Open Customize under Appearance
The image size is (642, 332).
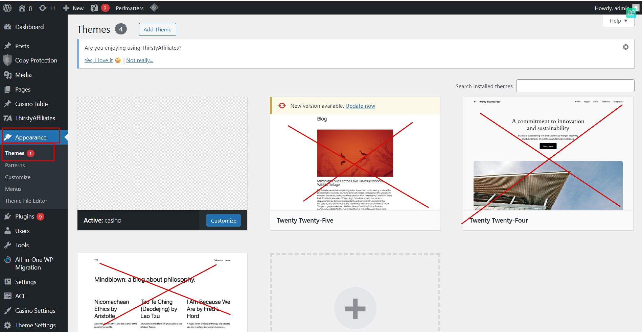pyautogui.click(x=18, y=177)
